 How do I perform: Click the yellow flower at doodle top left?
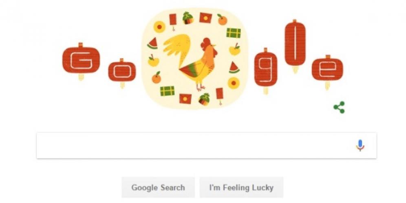click(x=159, y=27)
